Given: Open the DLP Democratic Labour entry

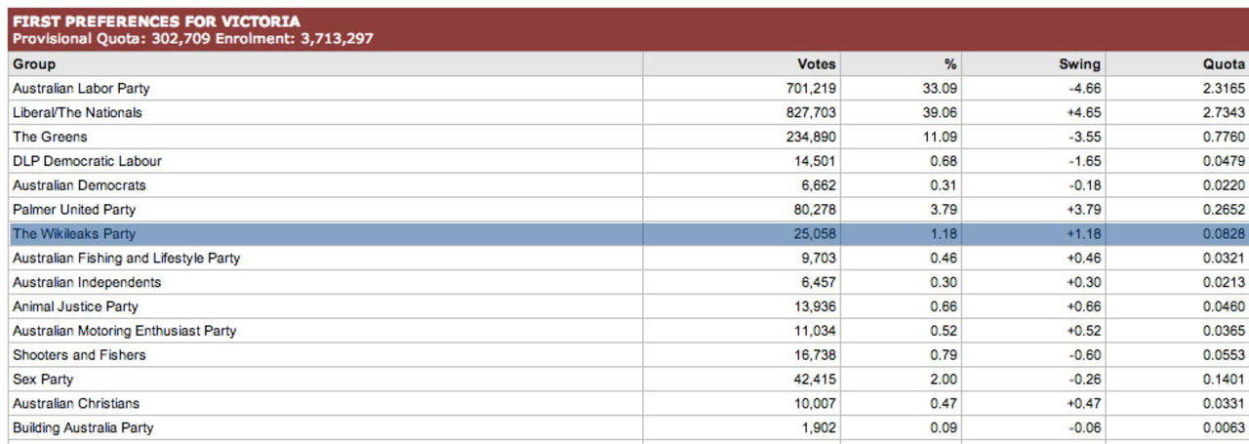Looking at the screenshot, I should (87, 161).
